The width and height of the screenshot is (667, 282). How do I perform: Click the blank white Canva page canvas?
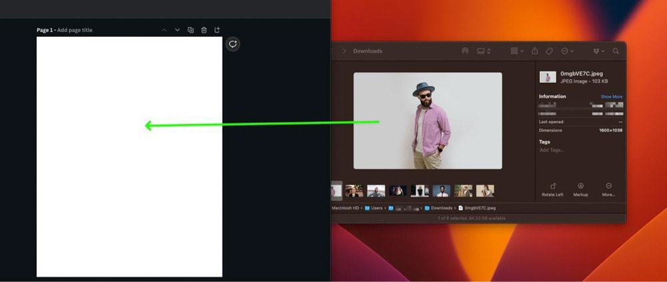pyautogui.click(x=129, y=157)
